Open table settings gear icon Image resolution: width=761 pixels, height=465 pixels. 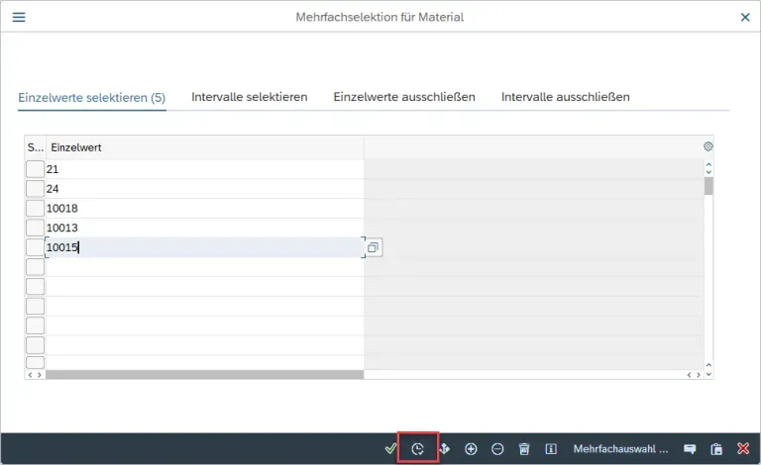tap(707, 146)
